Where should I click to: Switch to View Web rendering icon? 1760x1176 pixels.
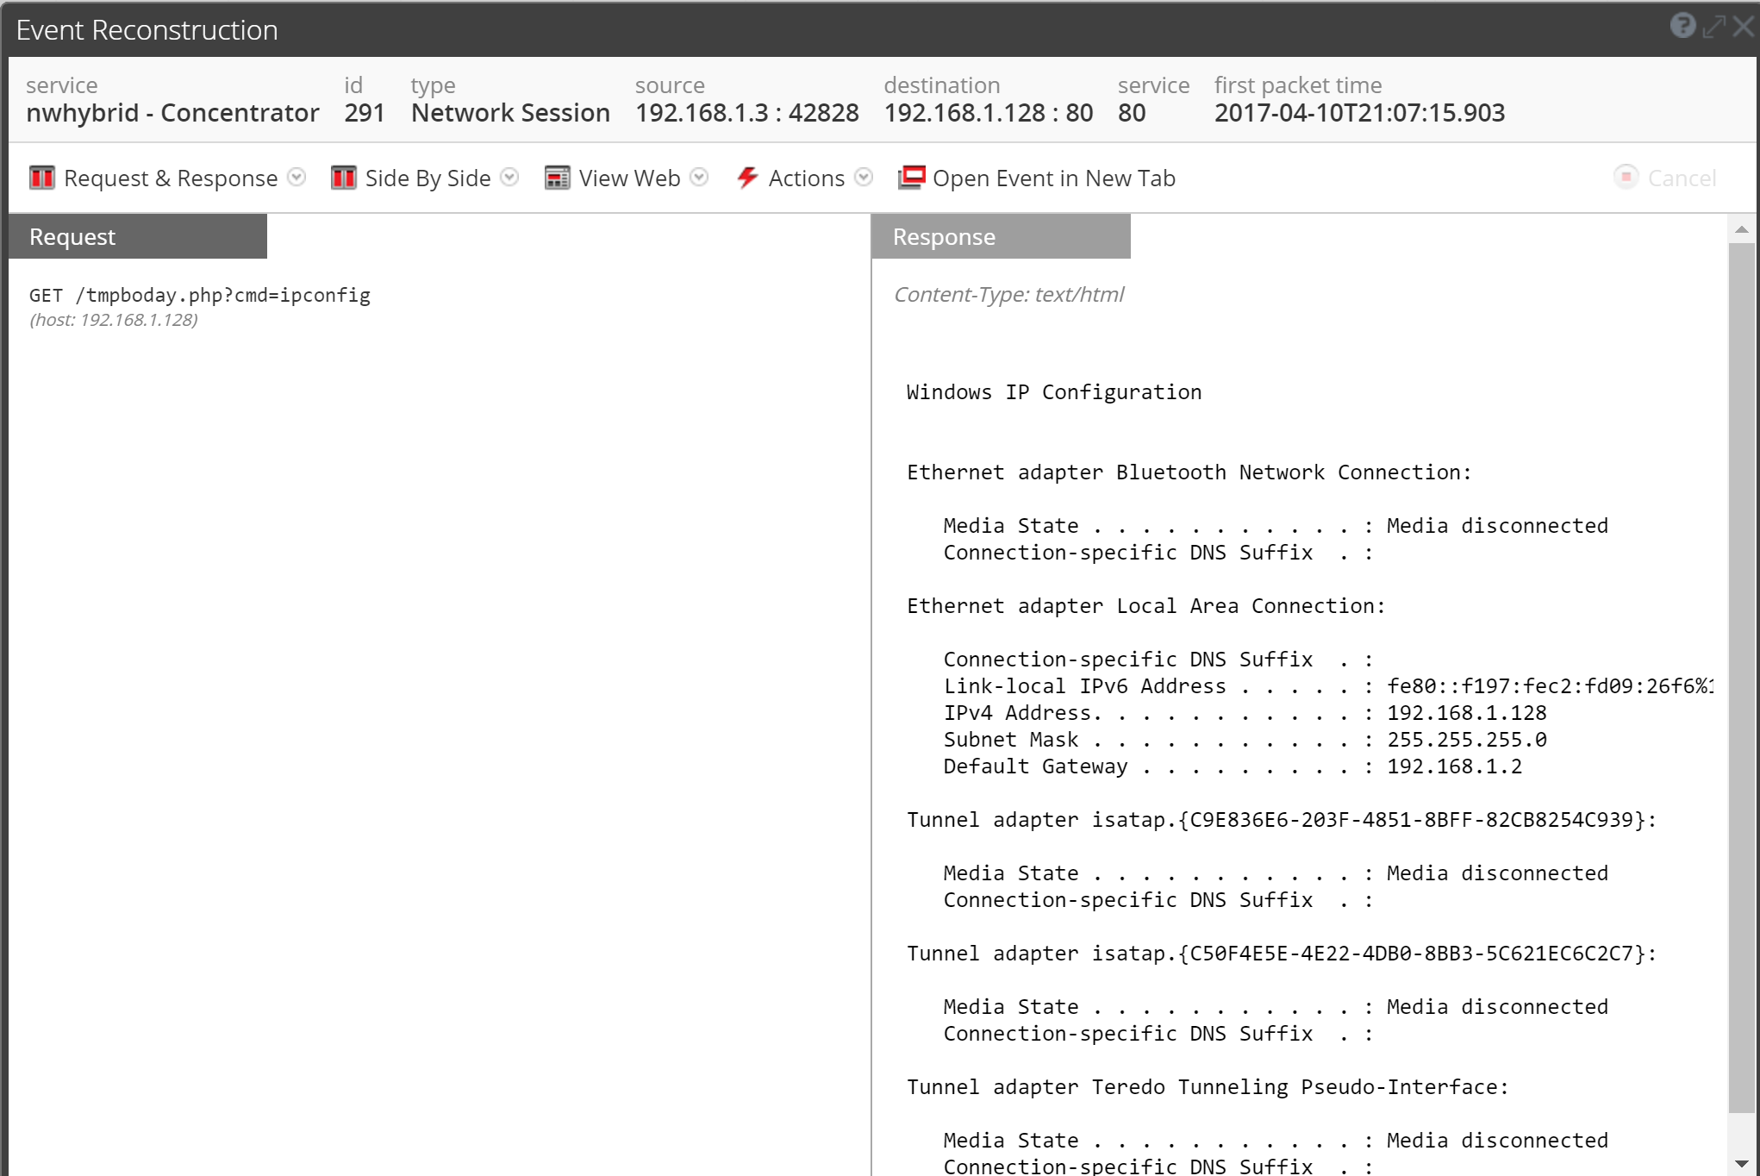click(x=557, y=177)
